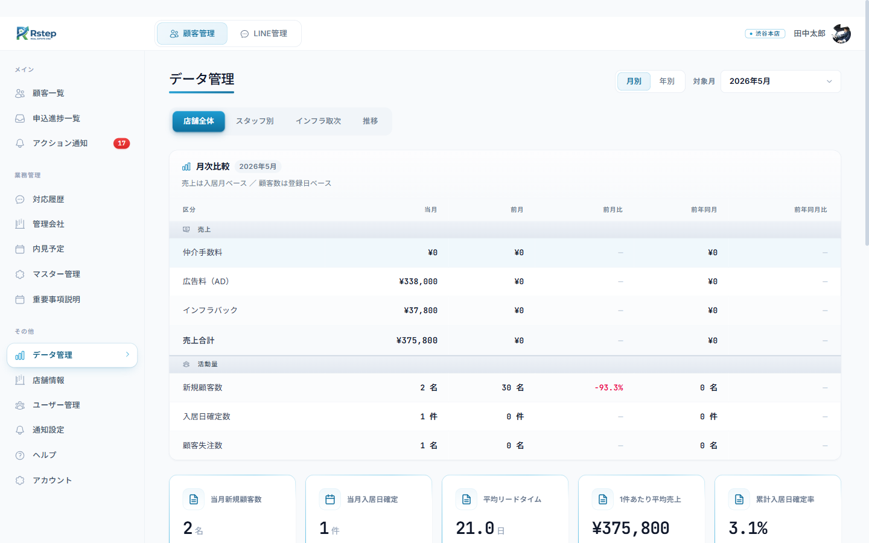
Task: Click the ユーザー管理 users icon
Action: pos(20,405)
